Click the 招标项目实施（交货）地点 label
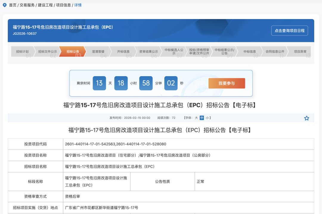322x214 pixels. point(35,208)
